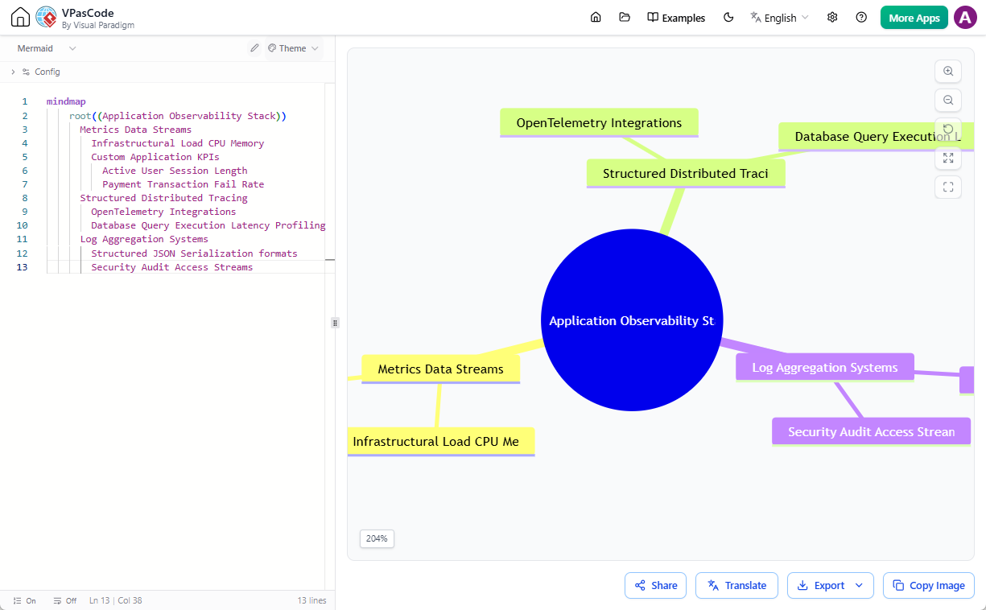Open the Examples menu
Viewport: 986px width, 610px height.
click(x=676, y=18)
